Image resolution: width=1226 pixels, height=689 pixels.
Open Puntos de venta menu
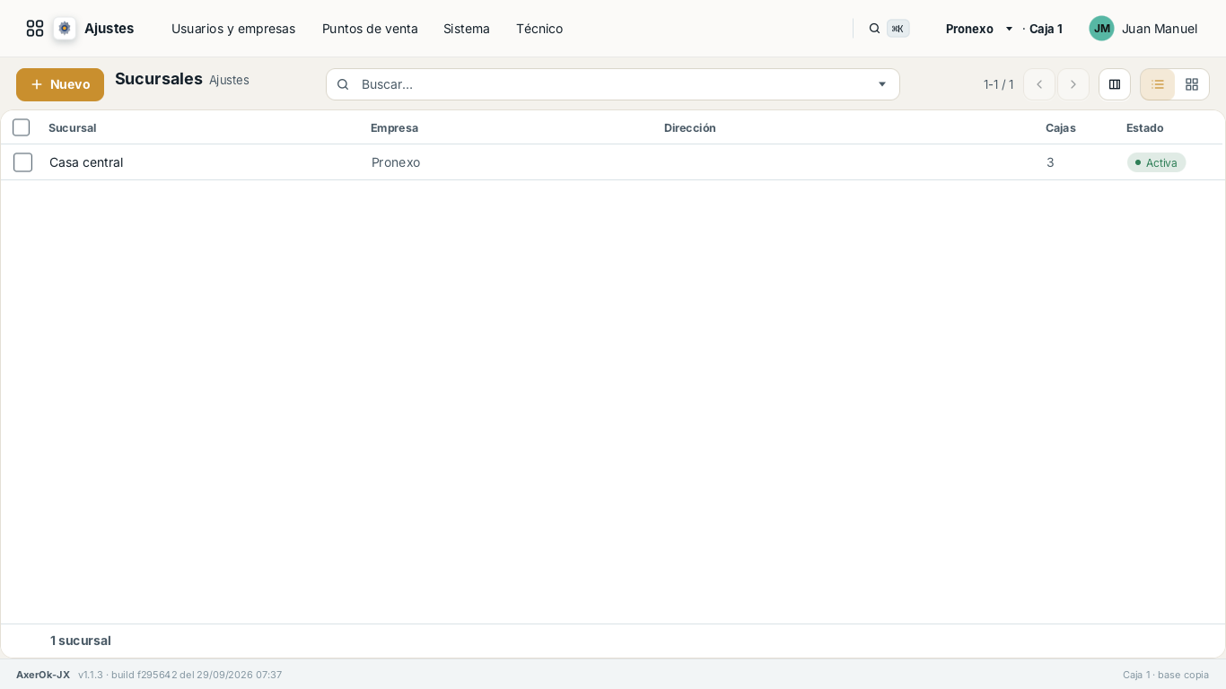(x=370, y=29)
